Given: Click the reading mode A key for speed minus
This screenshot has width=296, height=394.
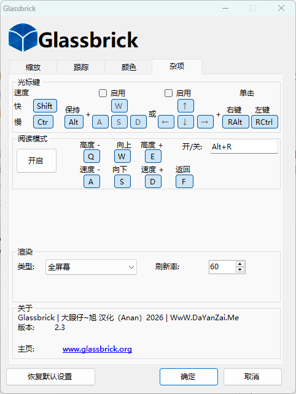Looking at the screenshot, I should click(x=92, y=181).
